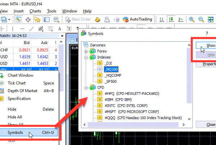Select the vertical line drawing tool
Screen dimensions: 216x145
tap(13, 29)
